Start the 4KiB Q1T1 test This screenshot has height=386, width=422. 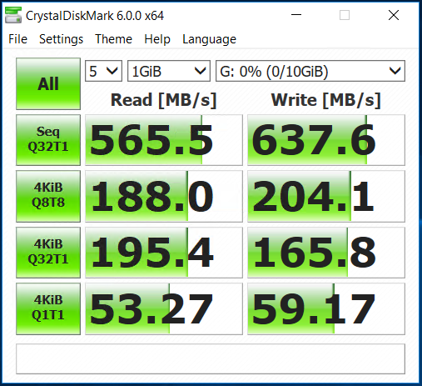(48, 308)
